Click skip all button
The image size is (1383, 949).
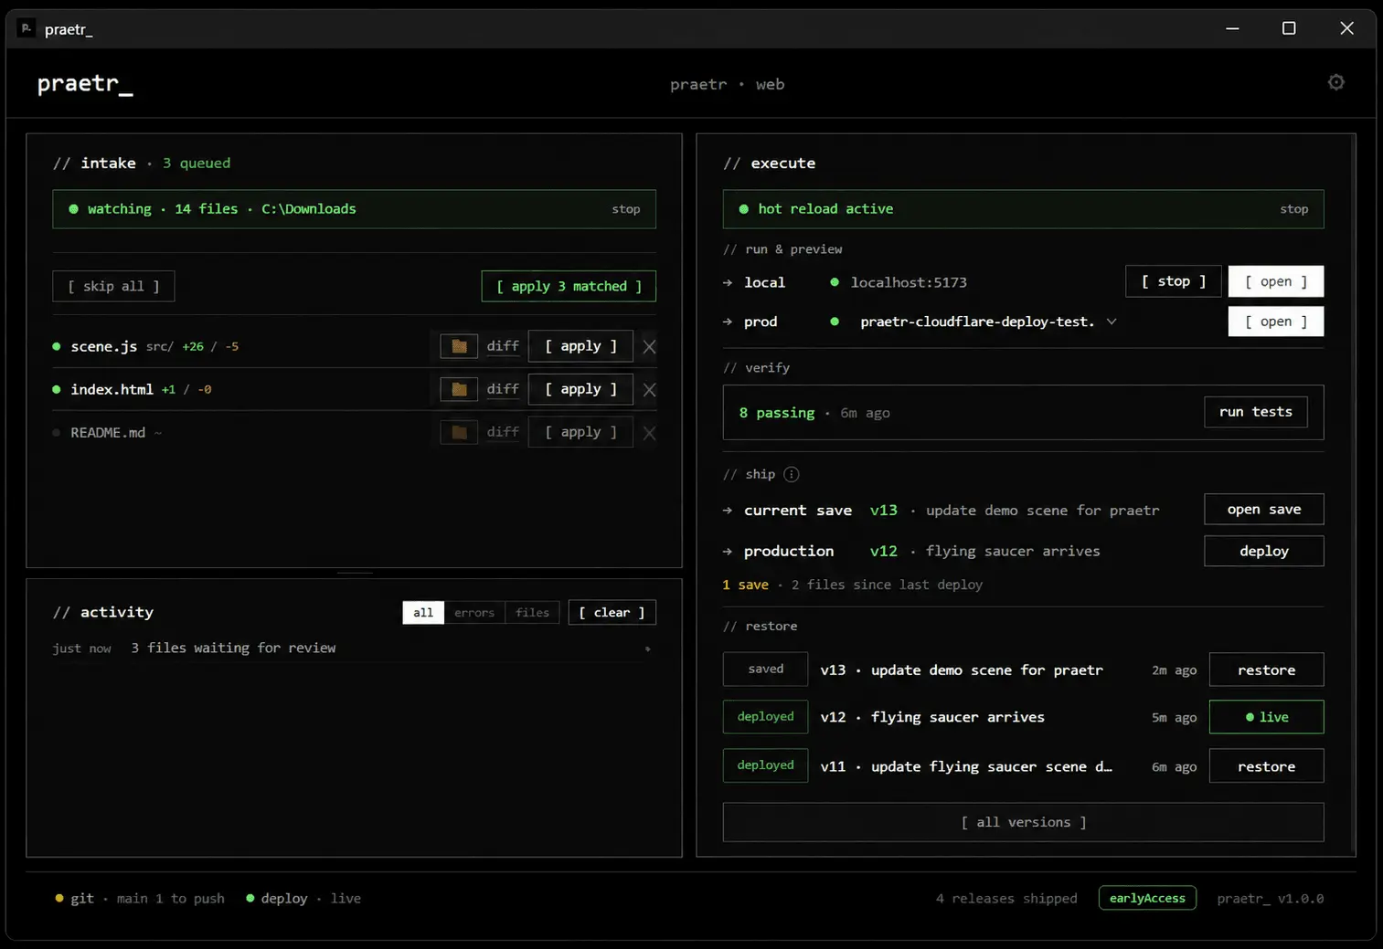click(113, 286)
